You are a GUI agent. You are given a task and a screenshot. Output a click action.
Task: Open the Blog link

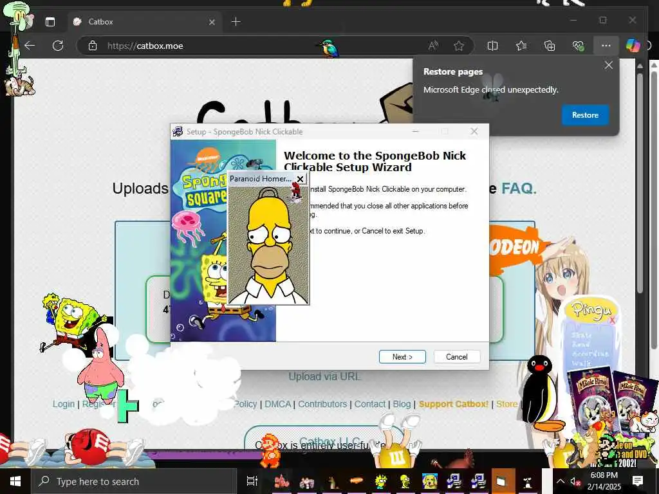coord(402,404)
